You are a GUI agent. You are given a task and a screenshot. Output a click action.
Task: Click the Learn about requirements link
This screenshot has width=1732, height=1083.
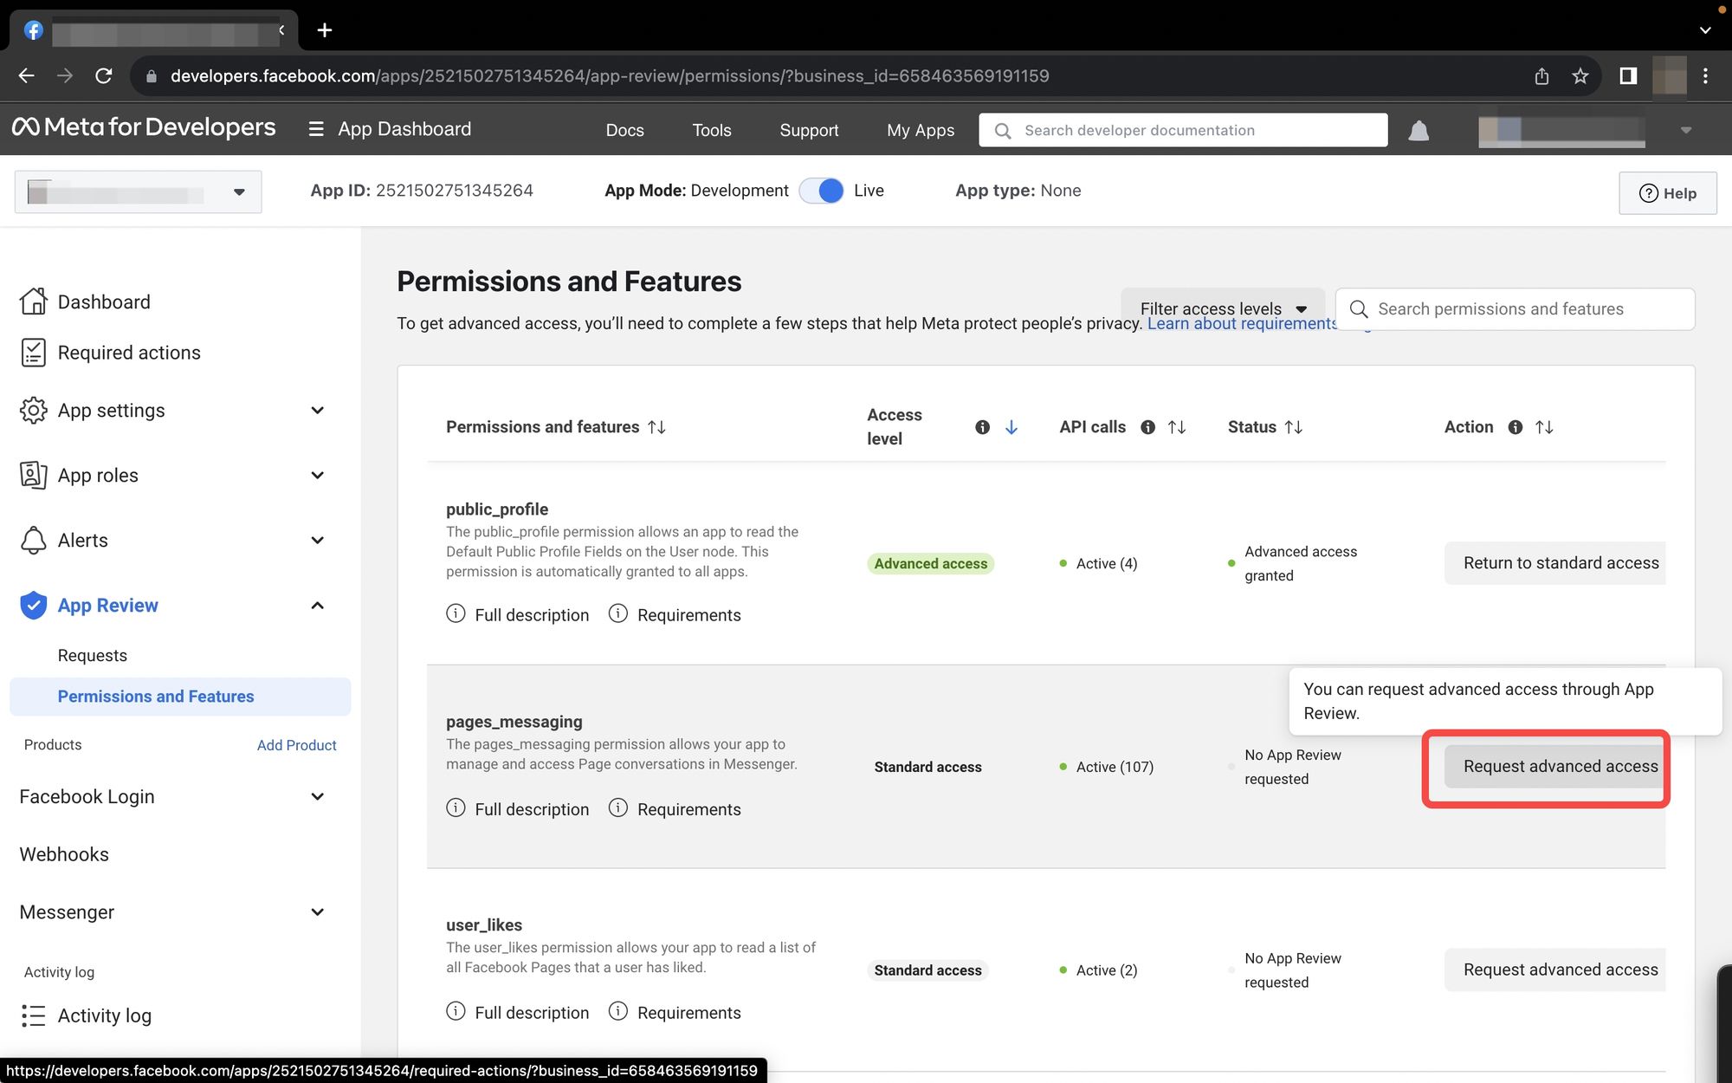point(1245,323)
